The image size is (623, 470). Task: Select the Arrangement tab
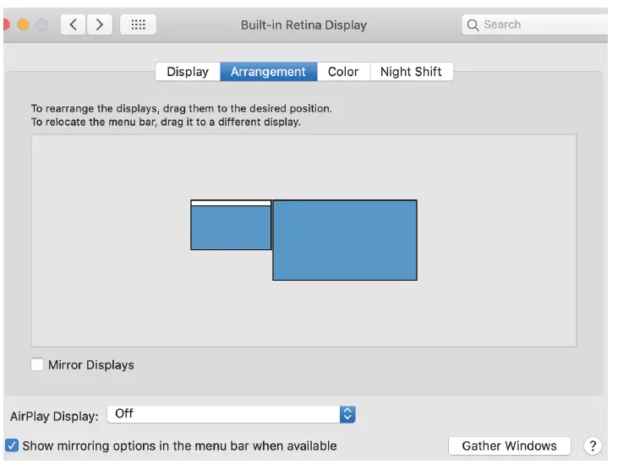[268, 72]
